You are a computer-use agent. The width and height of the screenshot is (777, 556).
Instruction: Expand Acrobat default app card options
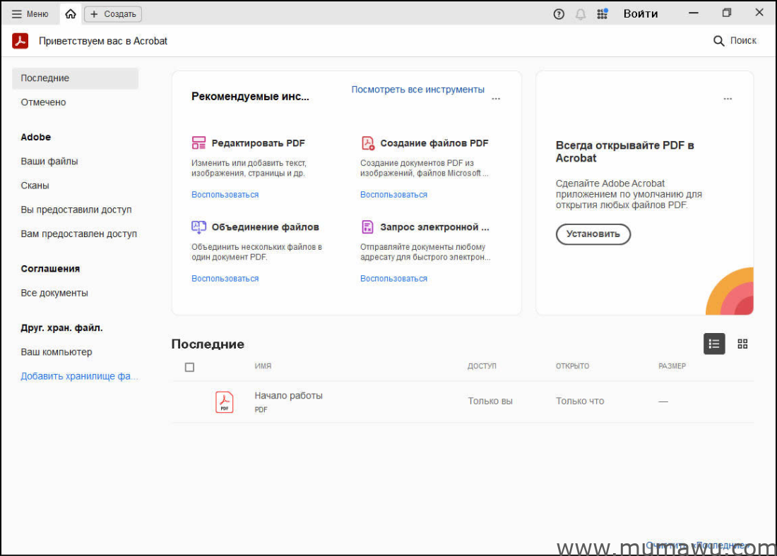pyautogui.click(x=728, y=99)
